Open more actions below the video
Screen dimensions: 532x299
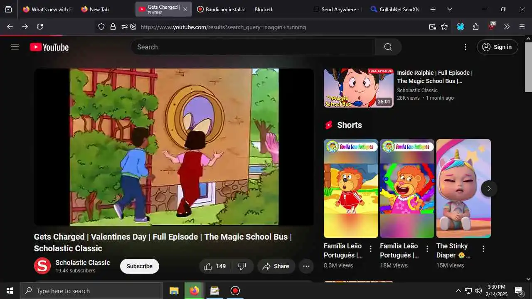point(306,266)
